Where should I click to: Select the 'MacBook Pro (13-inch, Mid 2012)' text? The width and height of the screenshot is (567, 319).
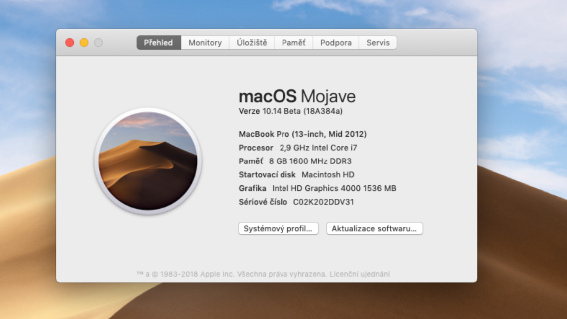tap(302, 134)
